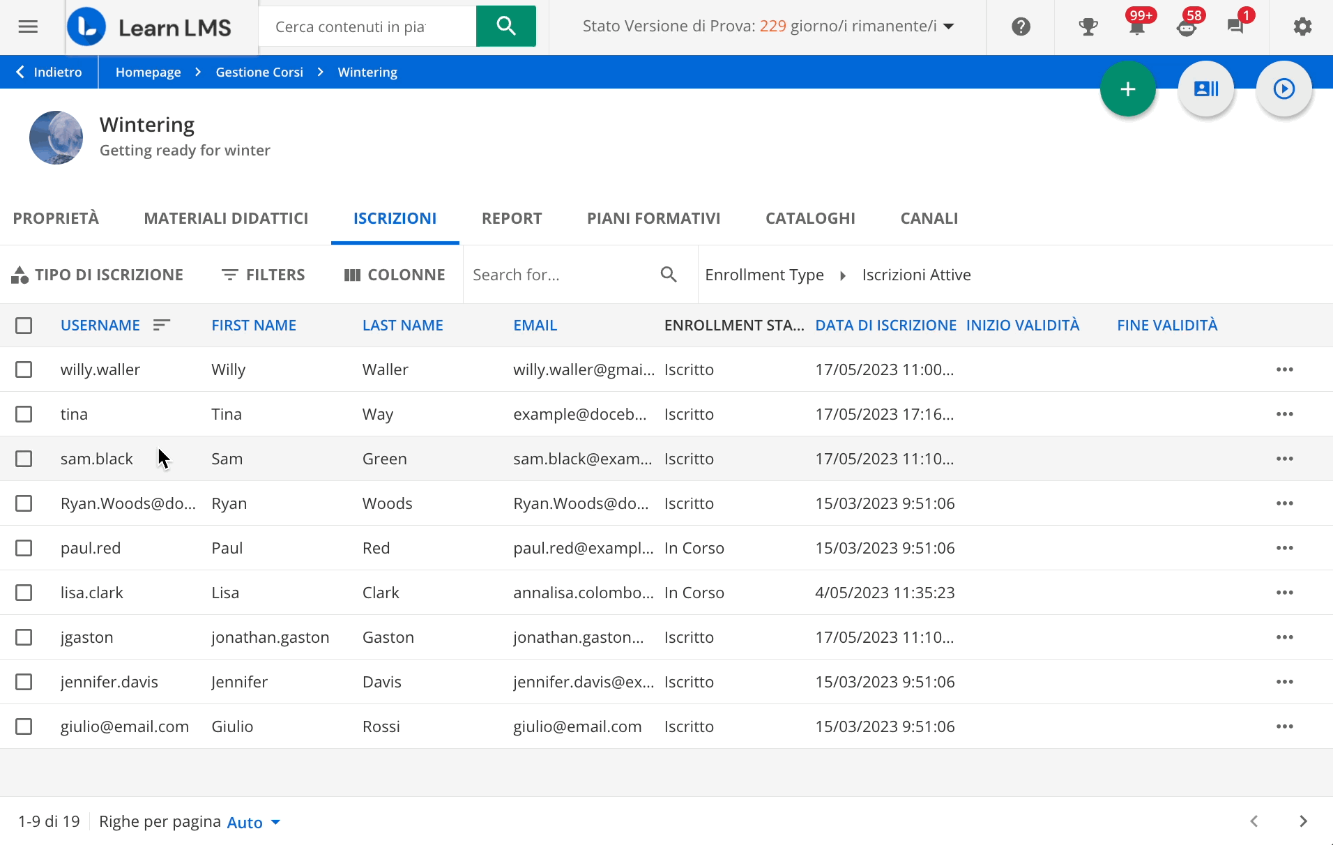The height and width of the screenshot is (845, 1333).
Task: Switch to the CATALOGHI tab
Action: [x=810, y=218]
